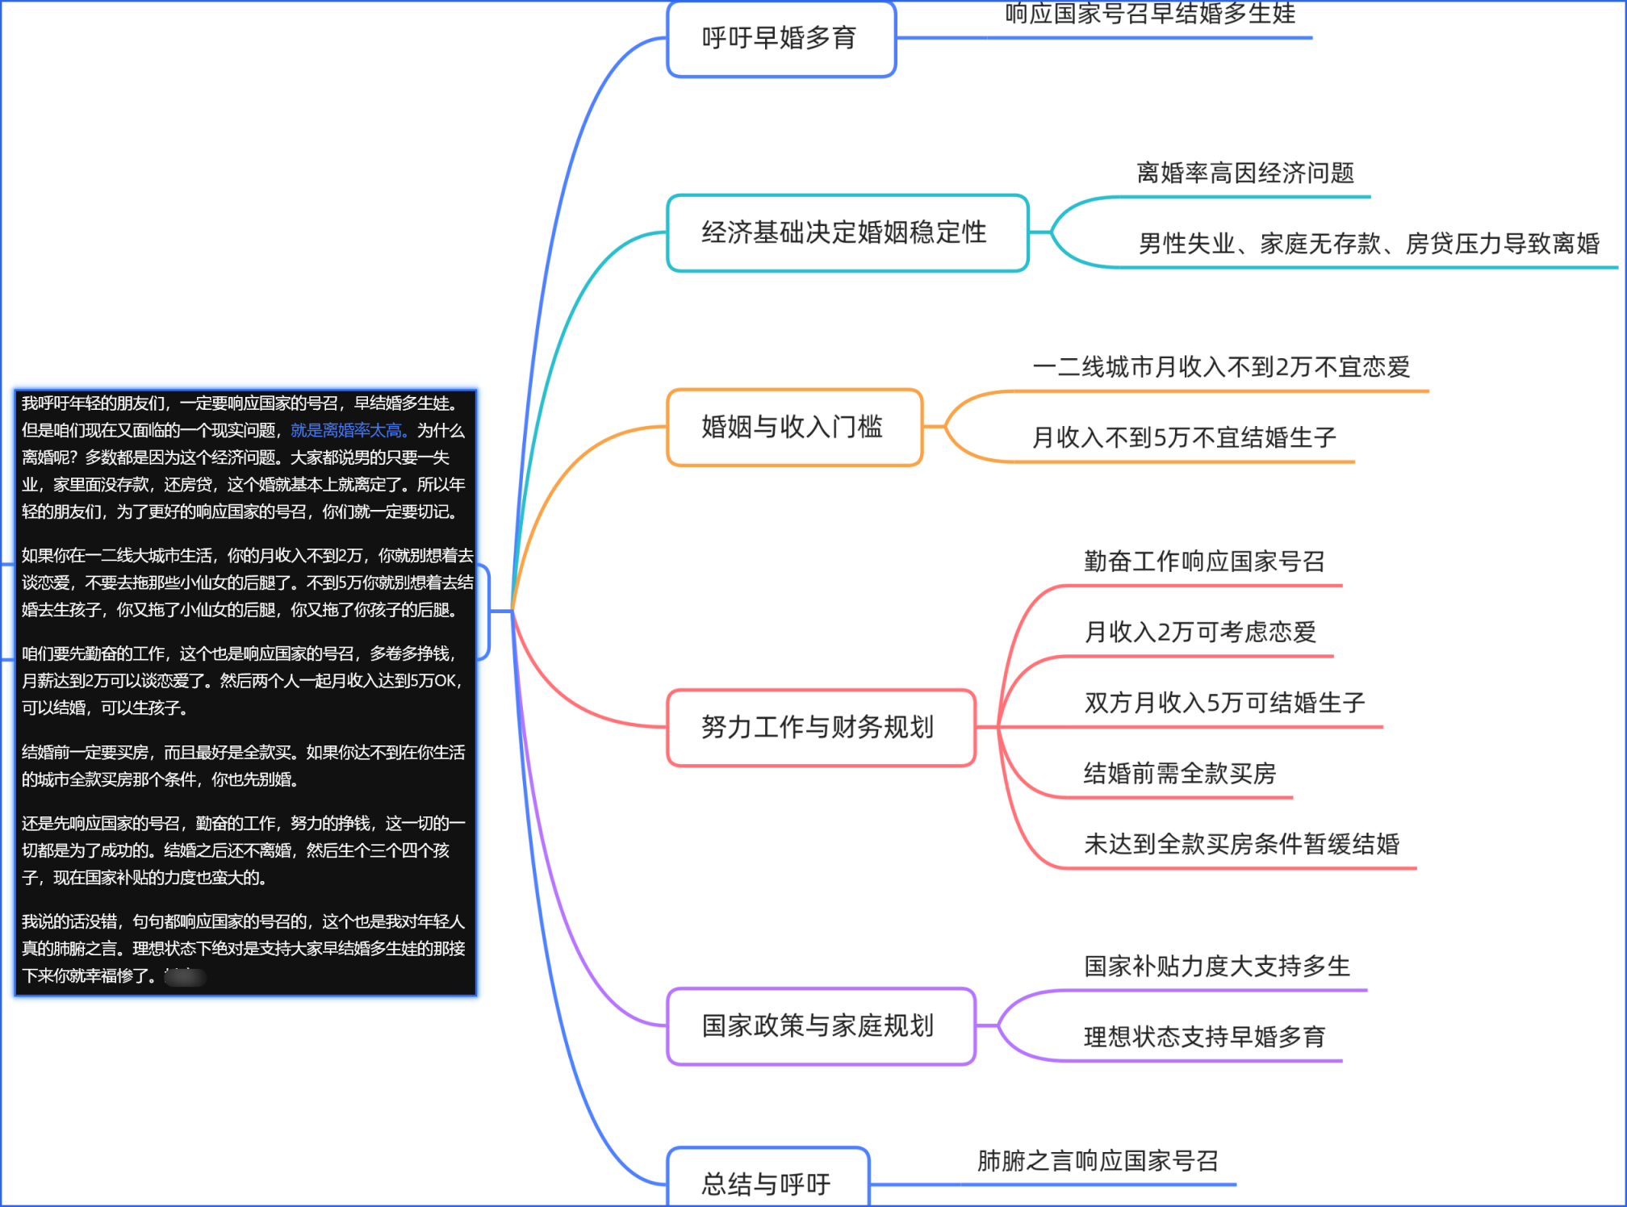This screenshot has width=1627, height=1207.
Task: Select the 国家补贴力度大支持多生 subtopic
Action: coord(1216,966)
